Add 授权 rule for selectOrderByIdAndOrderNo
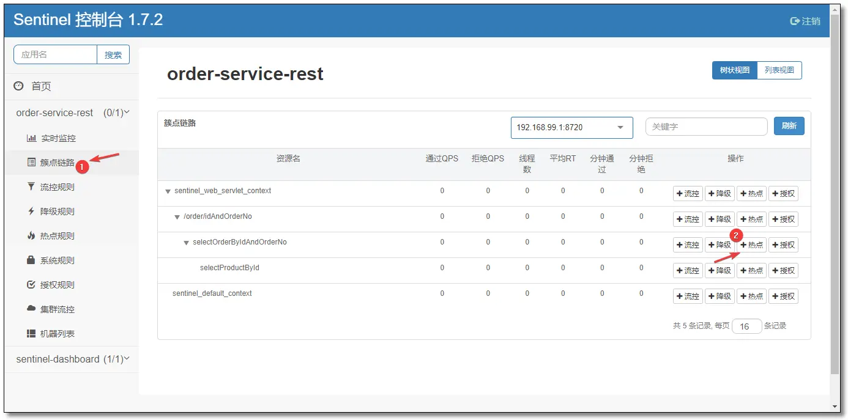848x420 pixels. (x=783, y=245)
